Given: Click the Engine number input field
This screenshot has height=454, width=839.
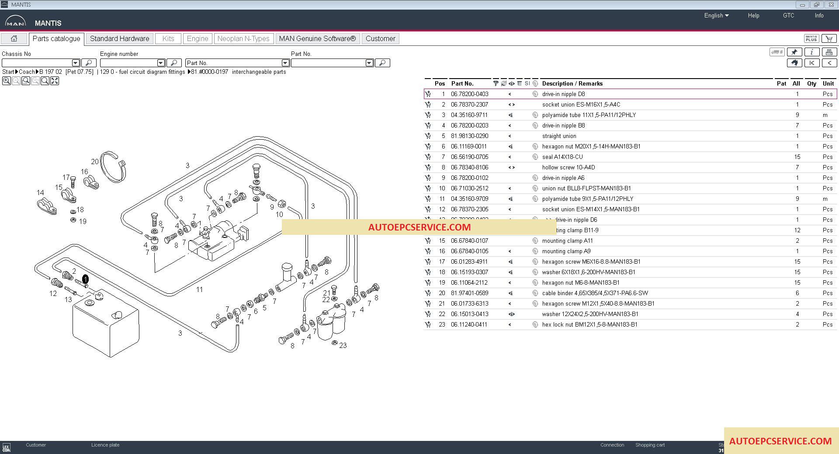Looking at the screenshot, I should click(128, 63).
